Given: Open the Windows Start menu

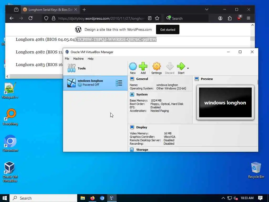Looking at the screenshot, I should point(5,198).
